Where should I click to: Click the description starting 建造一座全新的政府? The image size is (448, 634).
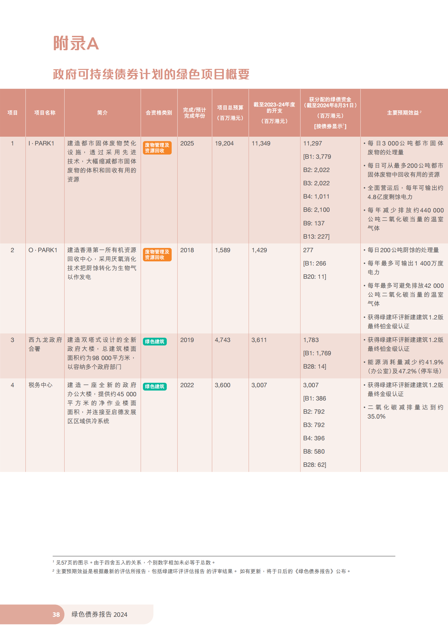tap(102, 403)
